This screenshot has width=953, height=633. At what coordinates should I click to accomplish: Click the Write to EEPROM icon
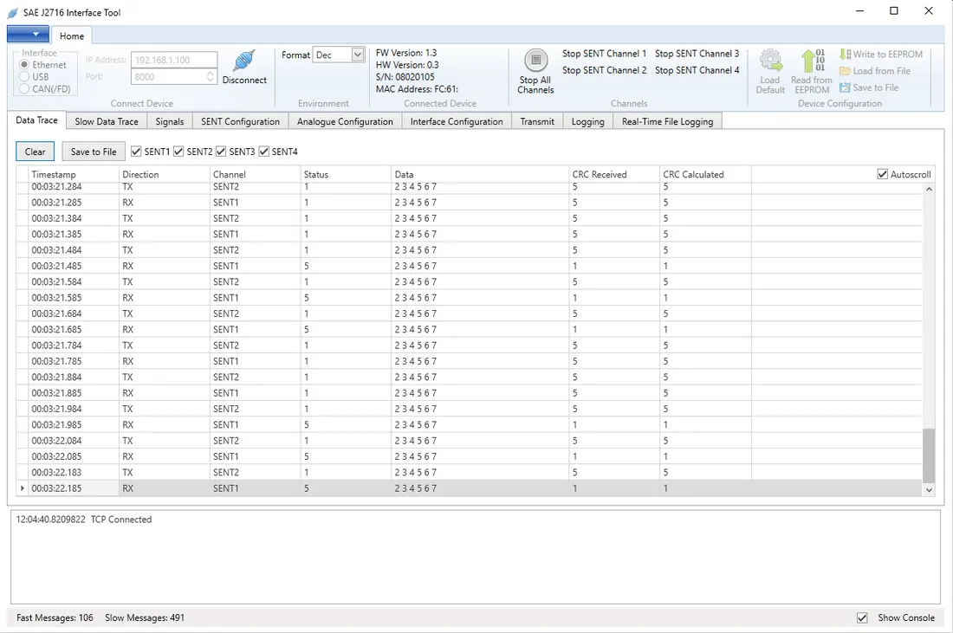[x=845, y=54]
